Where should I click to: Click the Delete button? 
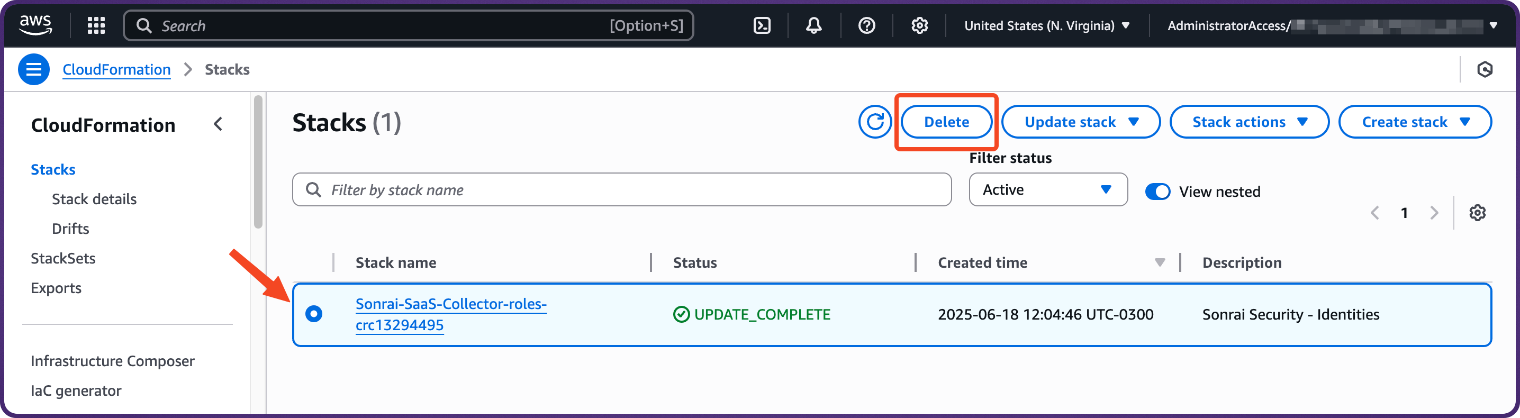coord(946,122)
